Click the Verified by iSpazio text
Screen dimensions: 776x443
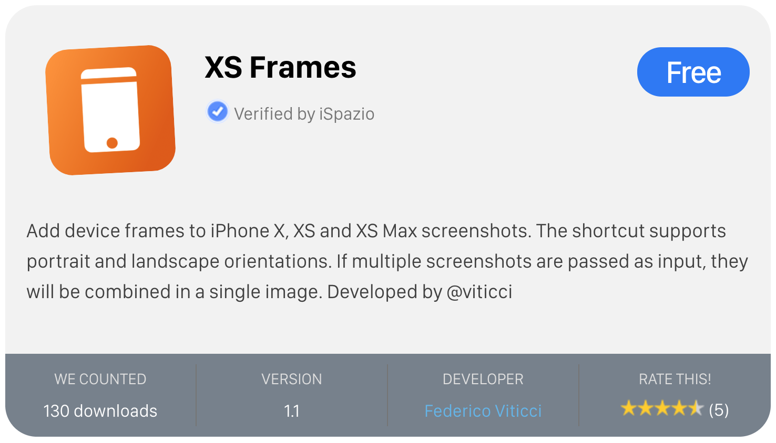(304, 114)
